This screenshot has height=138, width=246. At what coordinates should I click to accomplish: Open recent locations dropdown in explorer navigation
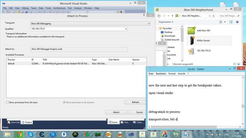tap(168, 16)
